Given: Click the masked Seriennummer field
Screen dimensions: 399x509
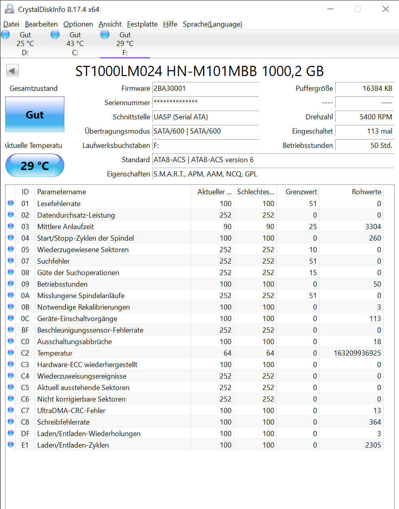Looking at the screenshot, I should coord(206,103).
